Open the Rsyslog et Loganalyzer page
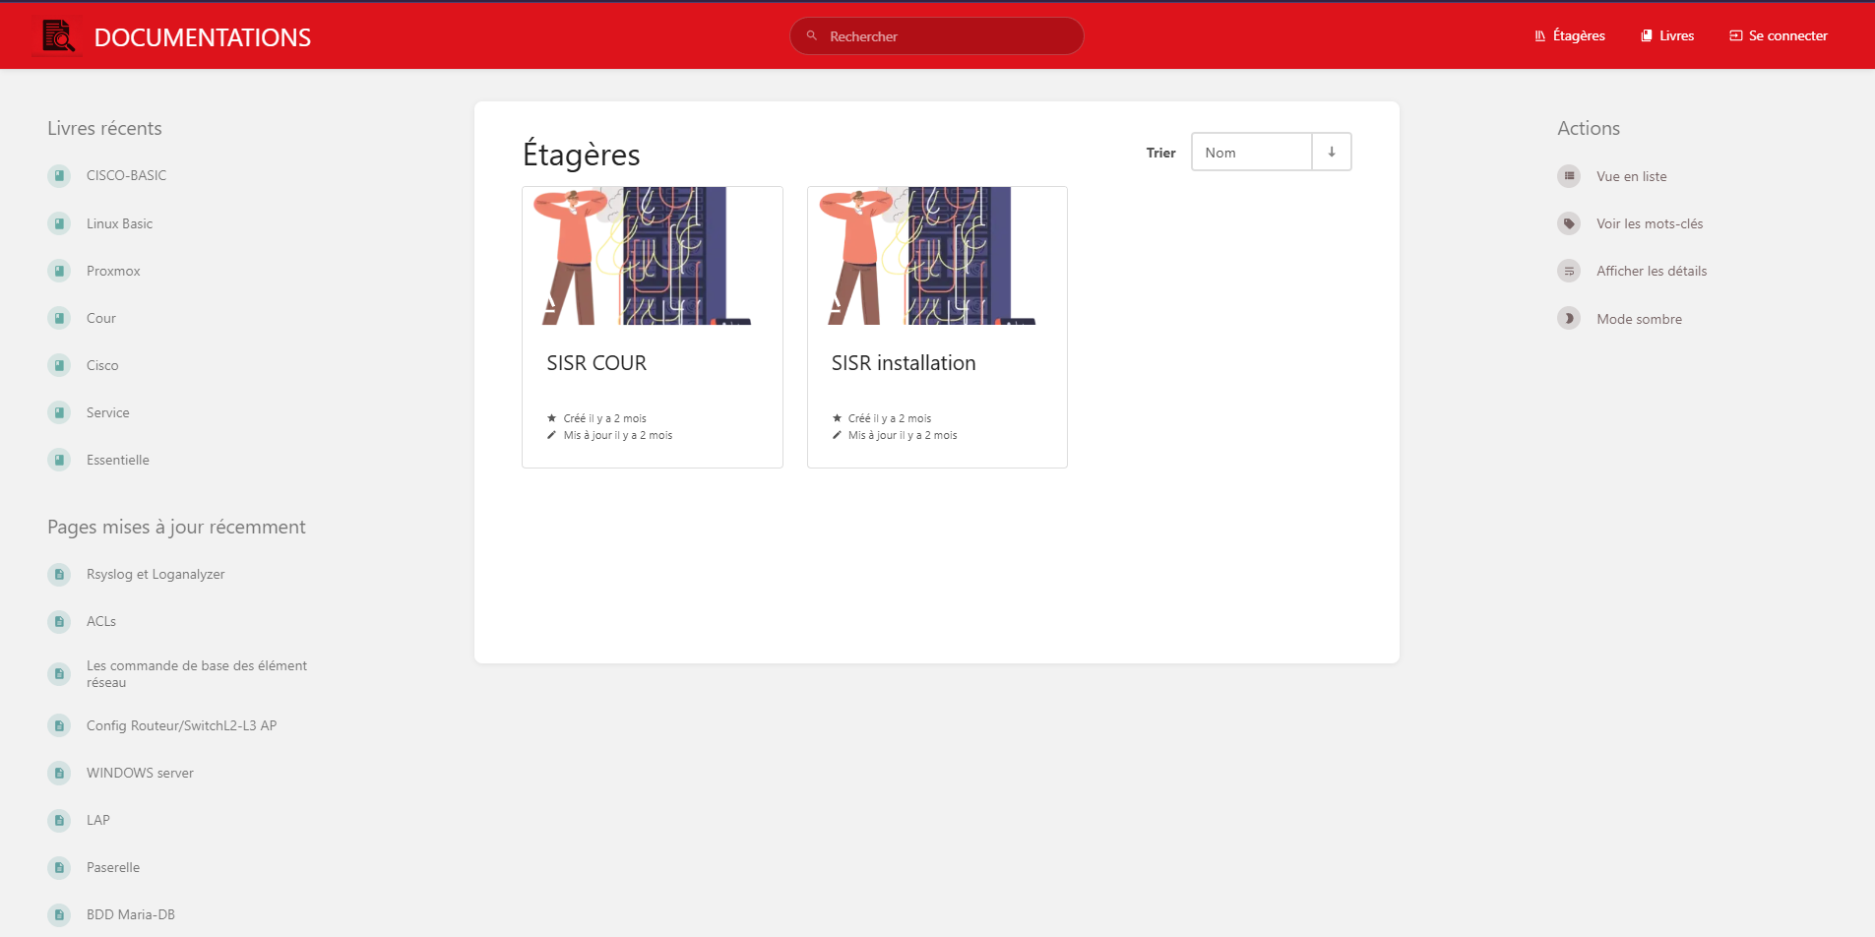The height and width of the screenshot is (937, 1875). (156, 574)
